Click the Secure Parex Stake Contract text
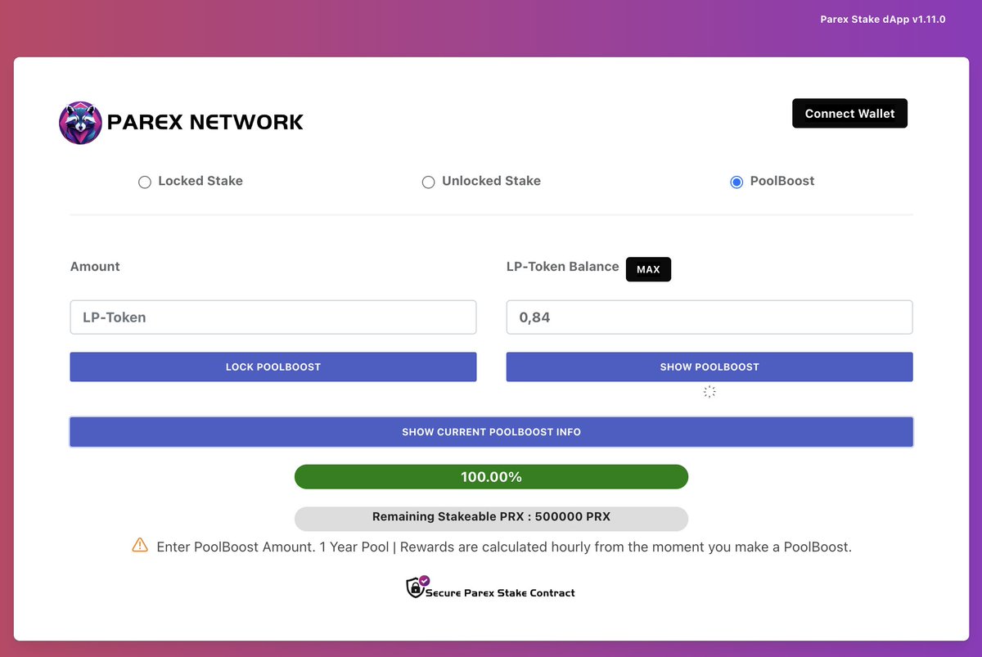Viewport: 982px width, 657px height. coord(501,592)
